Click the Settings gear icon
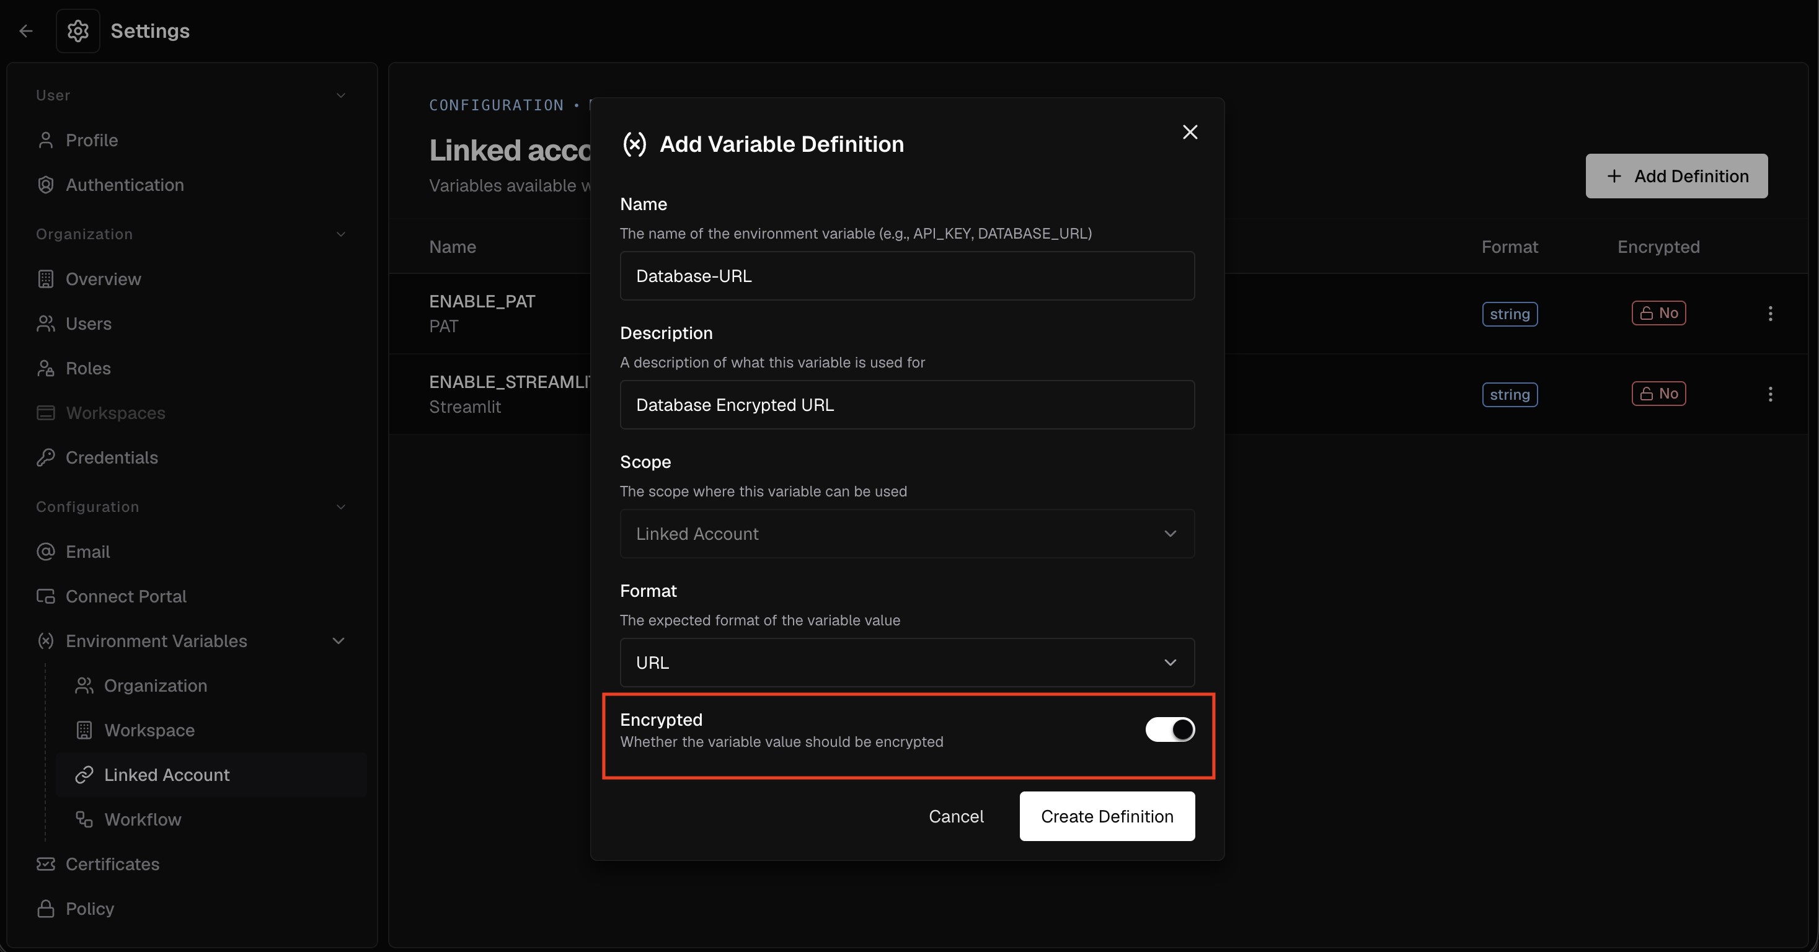Image resolution: width=1819 pixels, height=952 pixels. pyautogui.click(x=77, y=31)
